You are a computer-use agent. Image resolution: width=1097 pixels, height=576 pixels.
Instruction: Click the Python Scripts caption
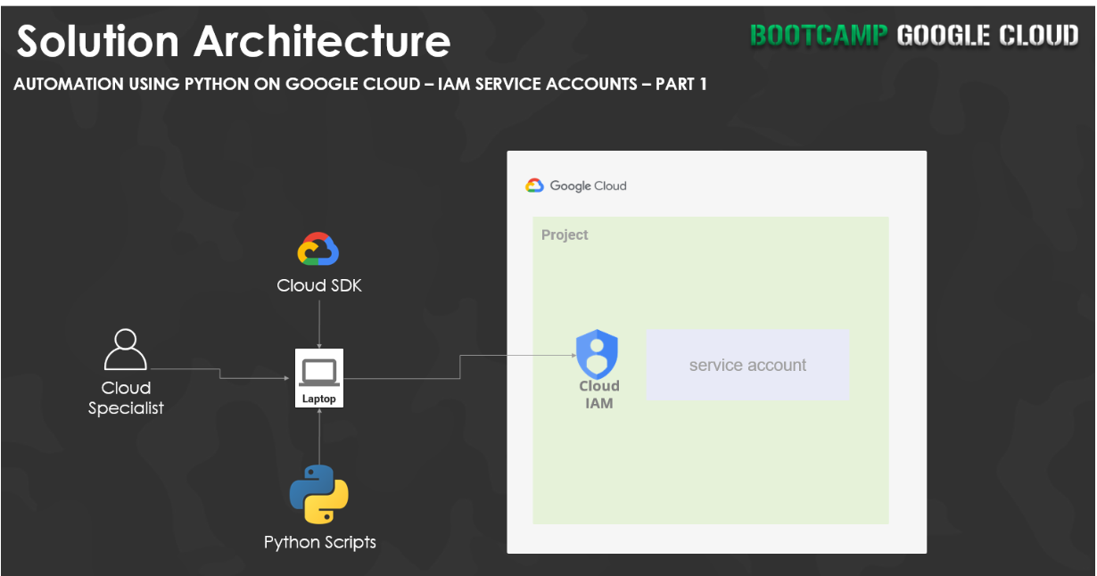point(319,542)
